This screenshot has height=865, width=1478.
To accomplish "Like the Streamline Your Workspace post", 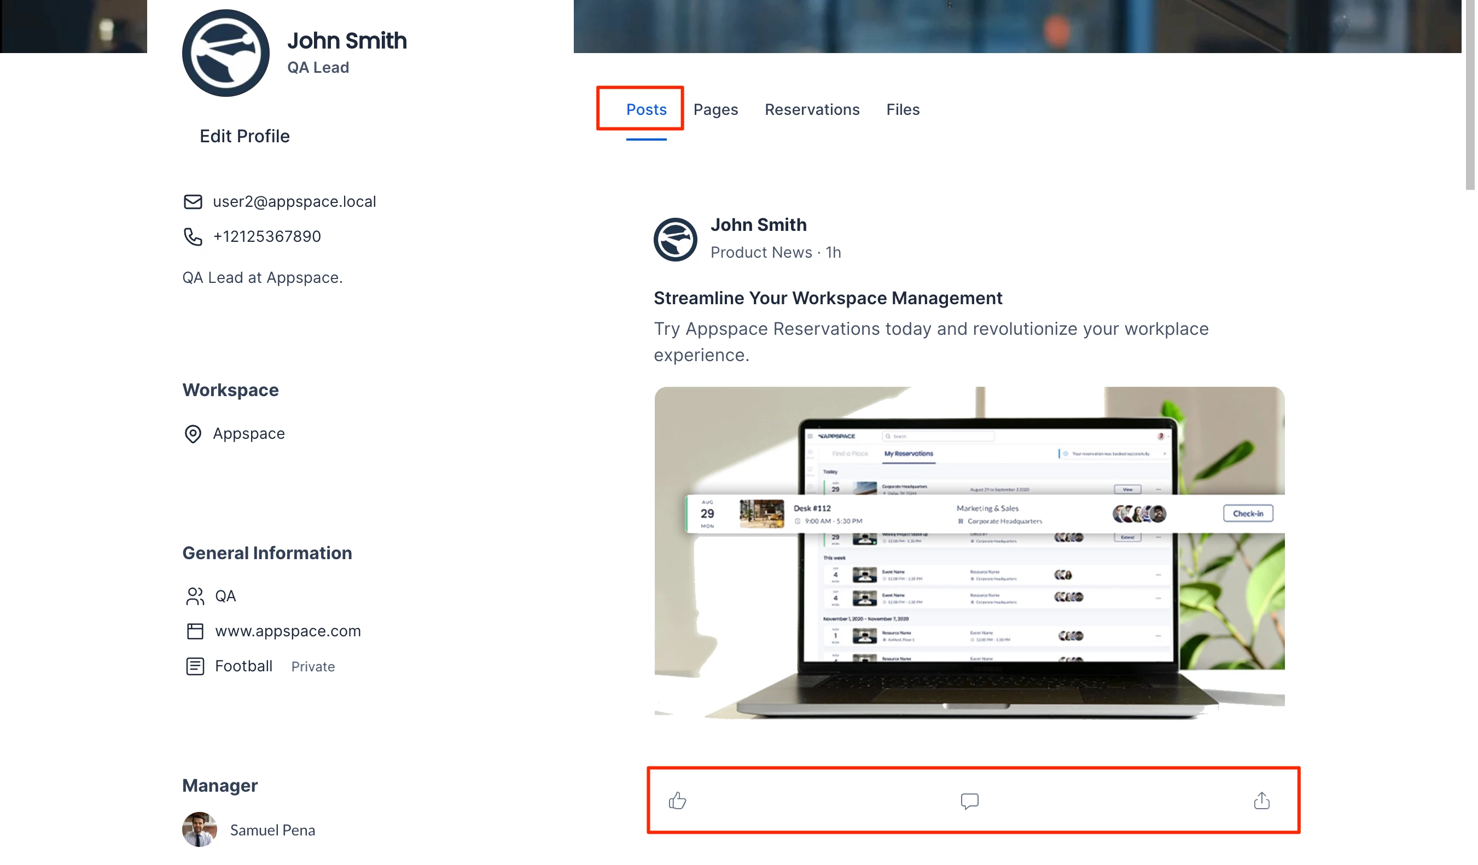I will 677,801.
